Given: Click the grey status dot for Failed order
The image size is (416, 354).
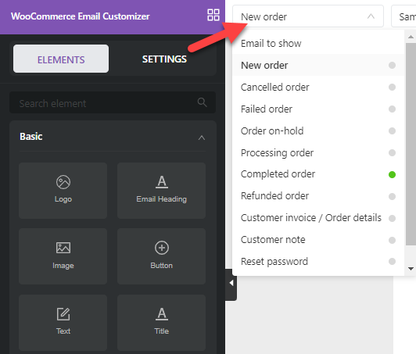Looking at the screenshot, I should click(x=392, y=109).
